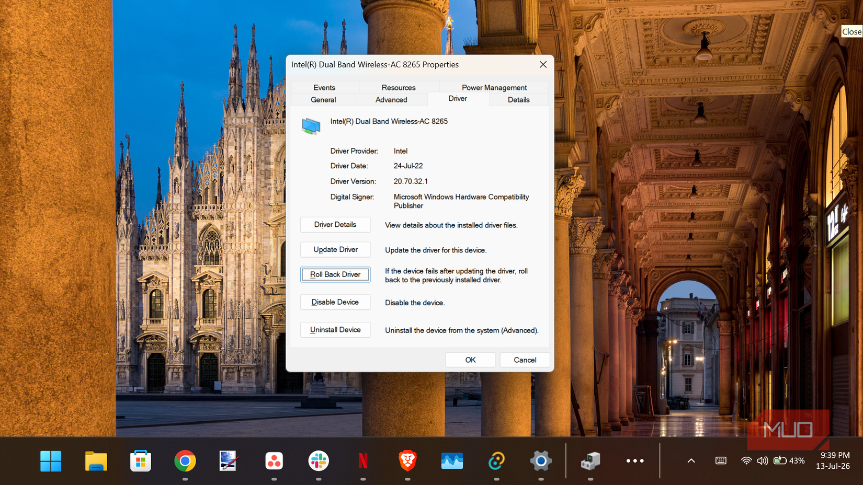Expand hidden system tray icons chevron

click(691, 460)
